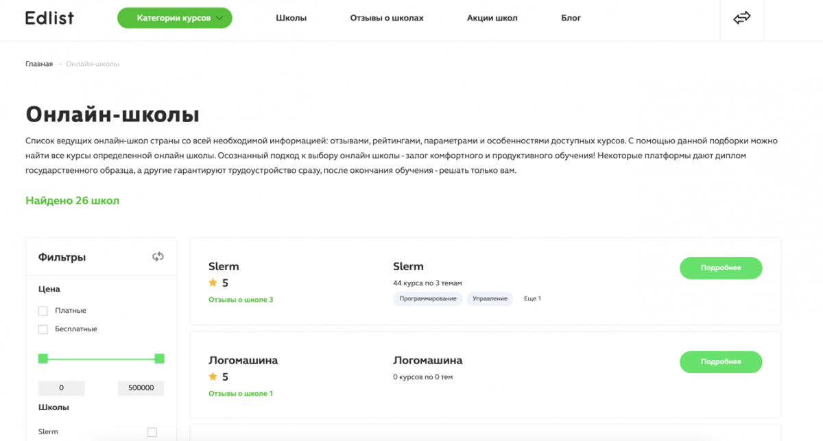Show more Slerm topics via Еще 1
The height and width of the screenshot is (441, 823).
click(532, 298)
